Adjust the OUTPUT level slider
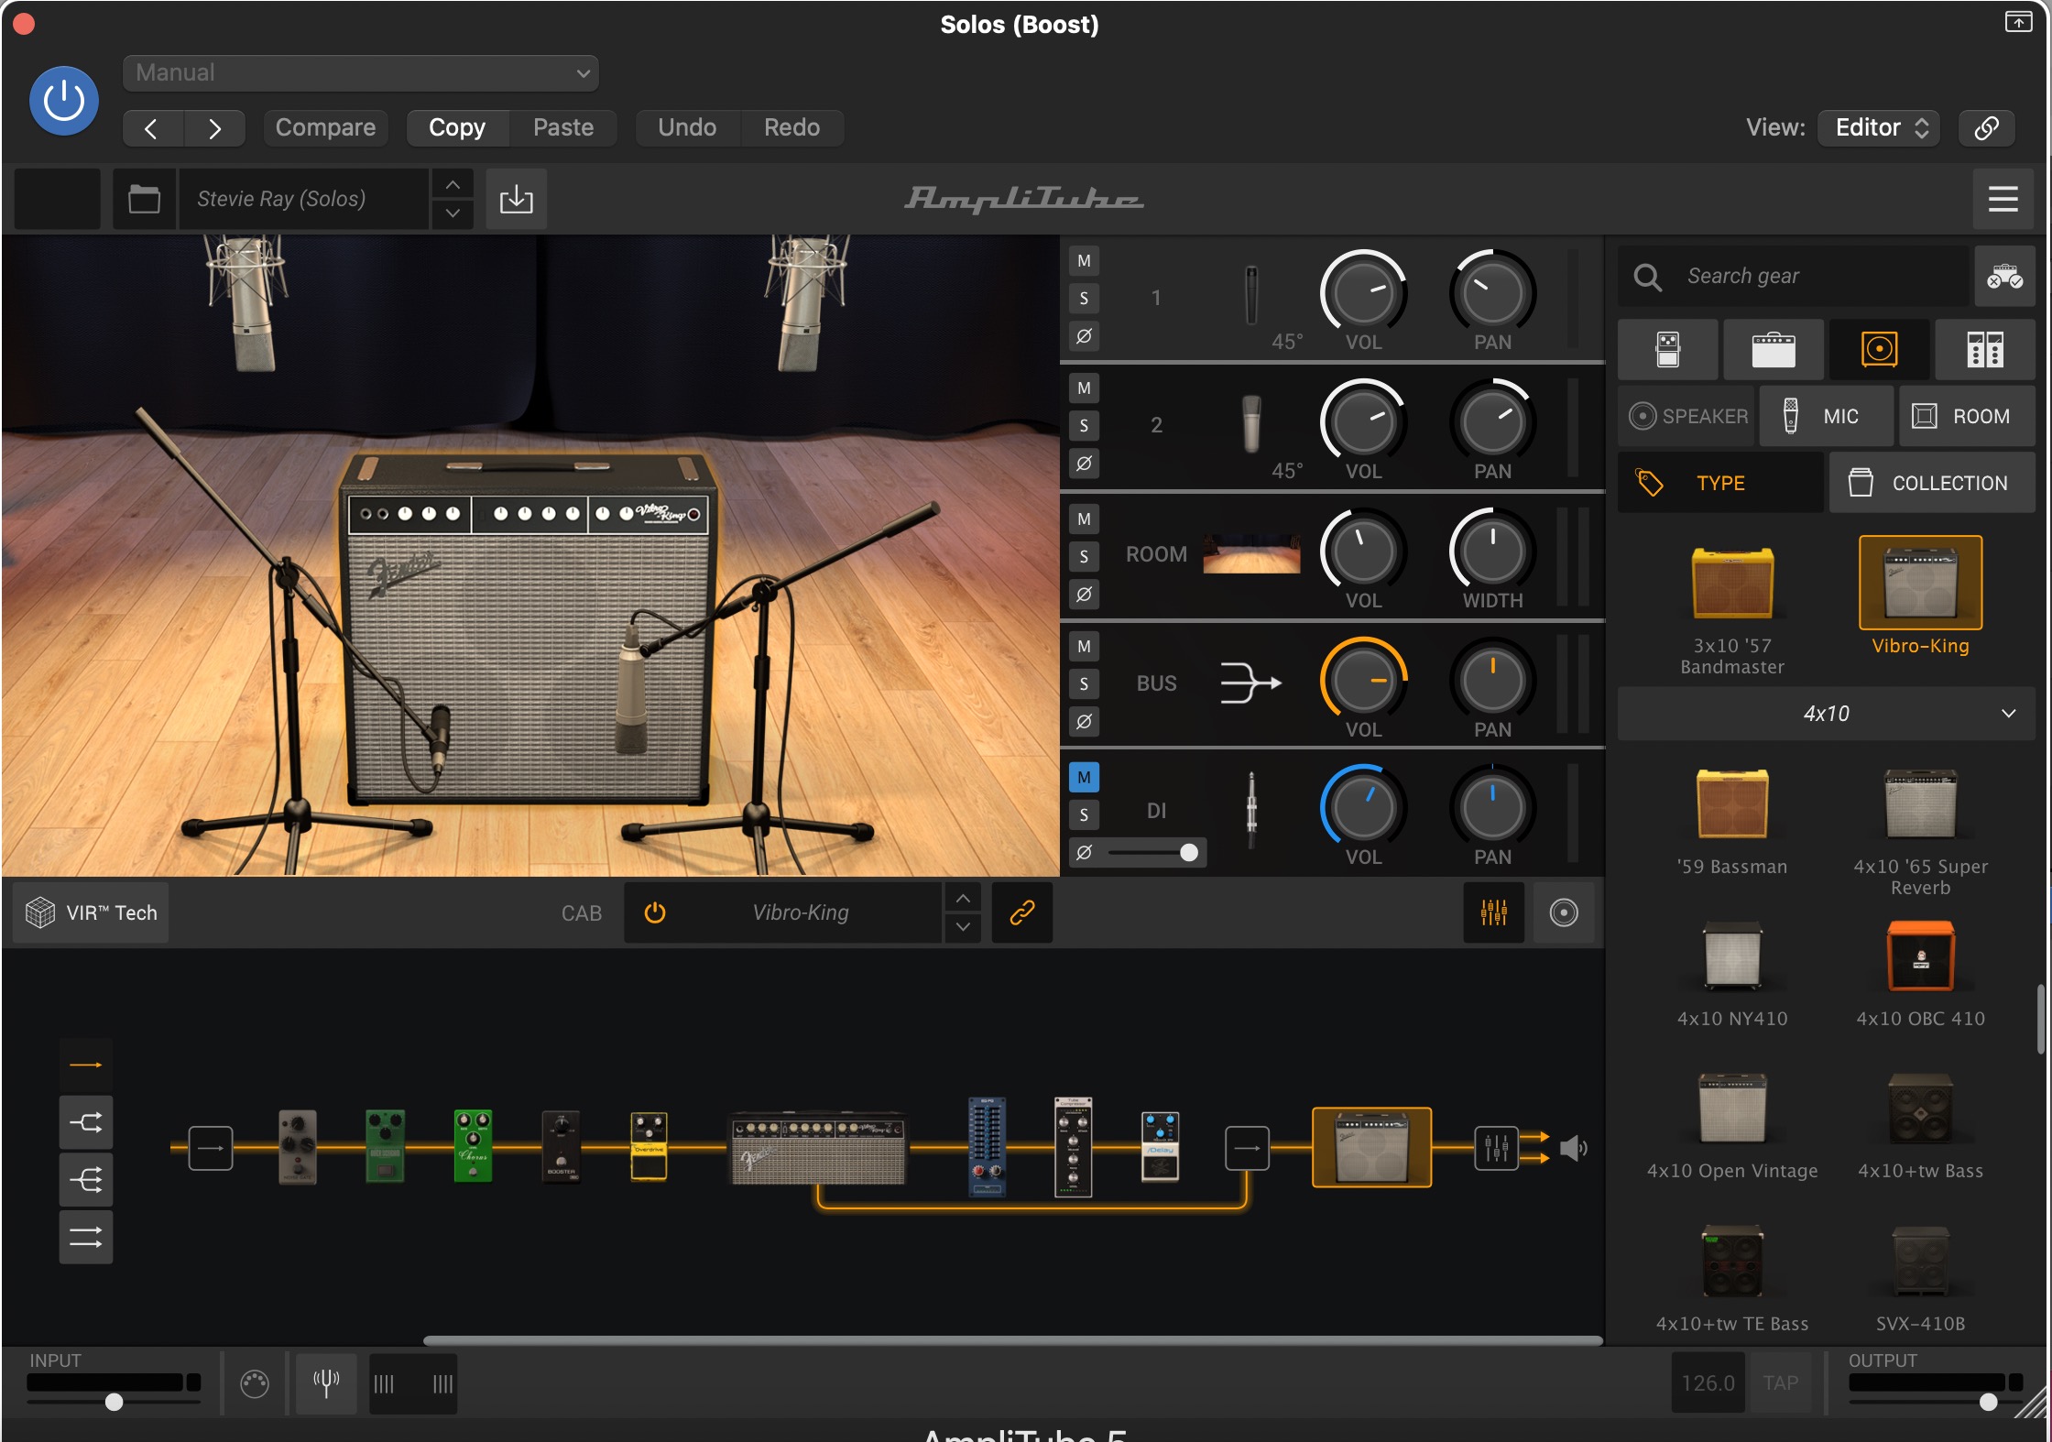 (x=1988, y=1402)
